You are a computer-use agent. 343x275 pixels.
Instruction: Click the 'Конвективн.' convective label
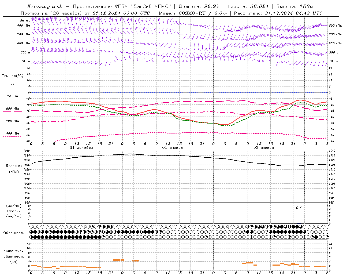14,251
